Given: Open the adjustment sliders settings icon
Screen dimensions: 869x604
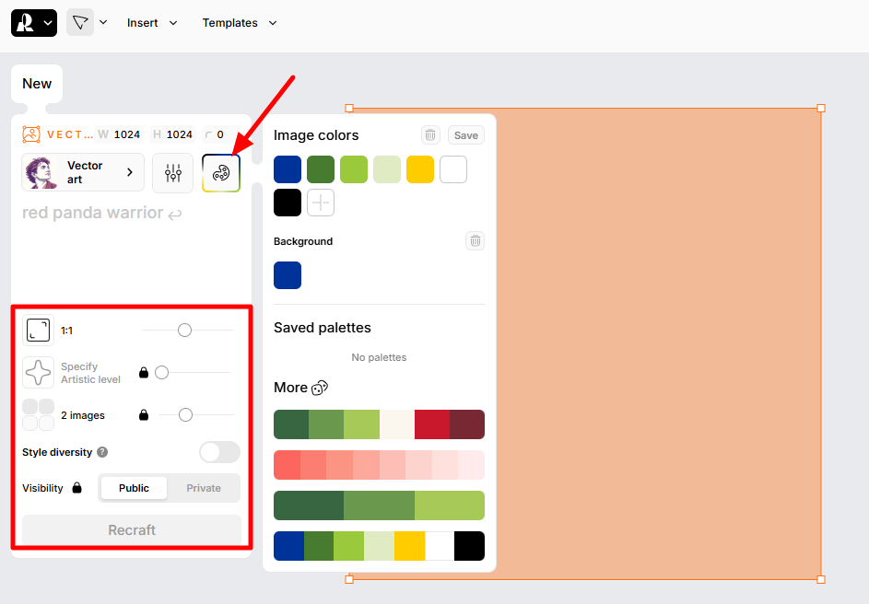Looking at the screenshot, I should point(173,173).
